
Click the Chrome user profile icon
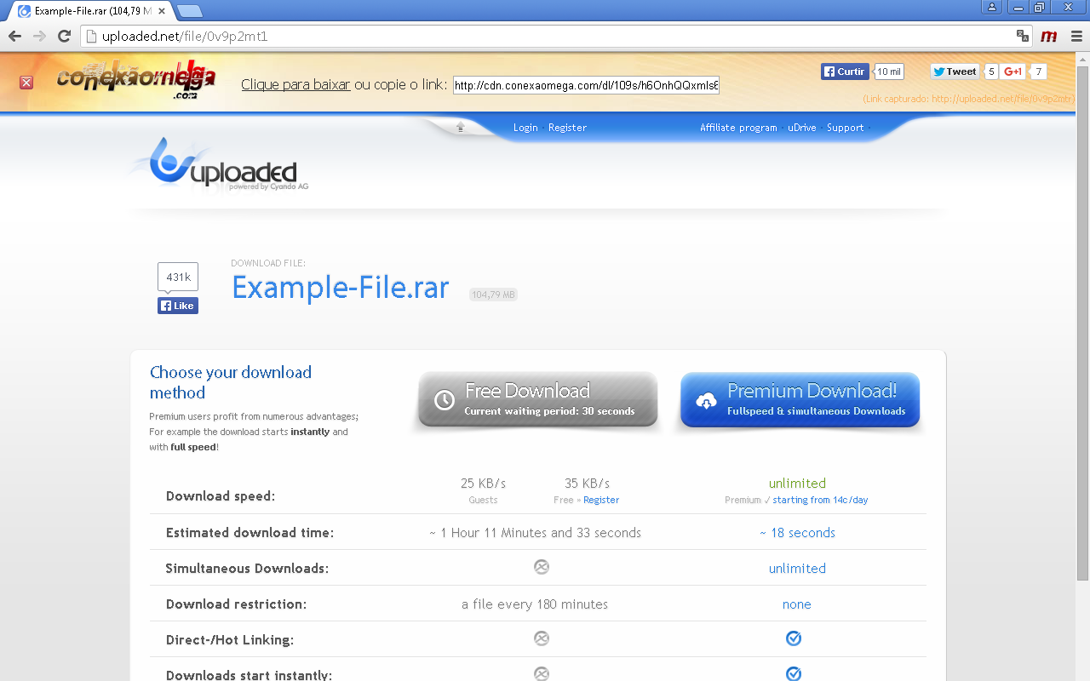pyautogui.click(x=991, y=7)
